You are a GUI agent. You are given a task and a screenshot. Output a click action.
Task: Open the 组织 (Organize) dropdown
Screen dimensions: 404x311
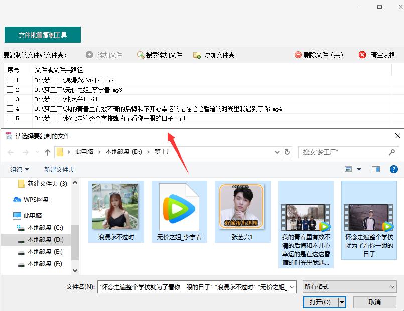pos(19,169)
